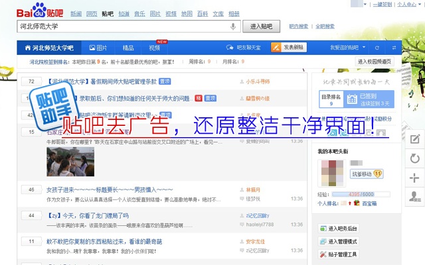425x265 pixels.
Task: Click author name 林摇月
Action: [253, 190]
